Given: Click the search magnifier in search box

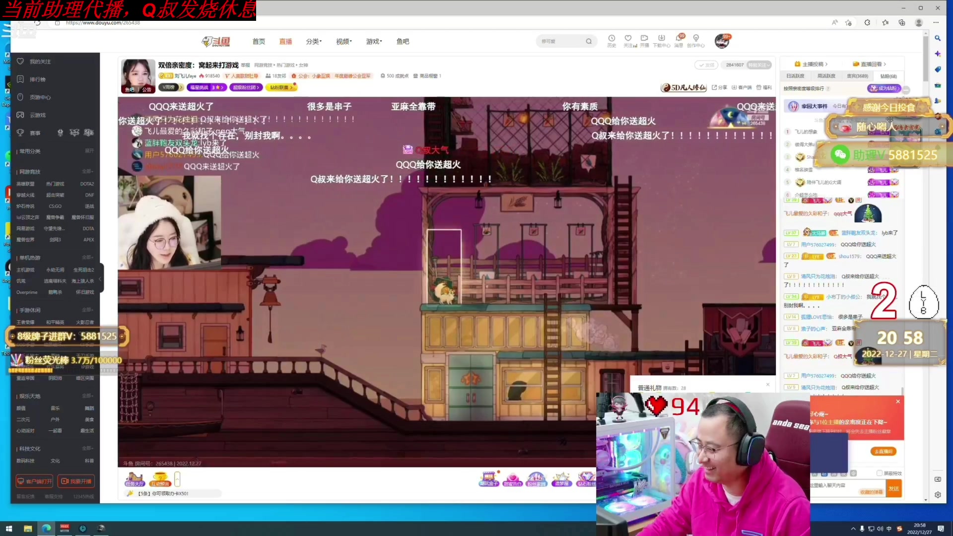Looking at the screenshot, I should point(589,41).
